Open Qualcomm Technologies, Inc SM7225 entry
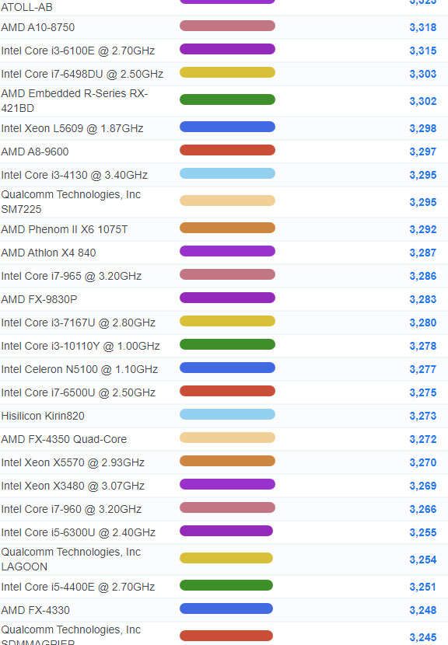The height and width of the screenshot is (645, 448). click(x=71, y=202)
